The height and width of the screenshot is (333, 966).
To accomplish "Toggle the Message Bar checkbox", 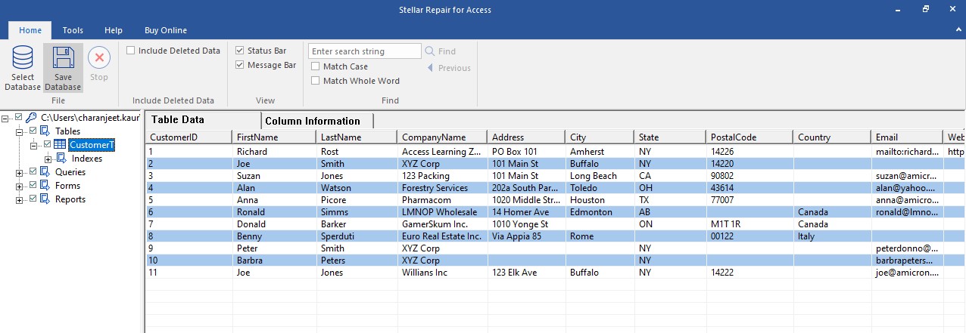I will click(x=240, y=65).
